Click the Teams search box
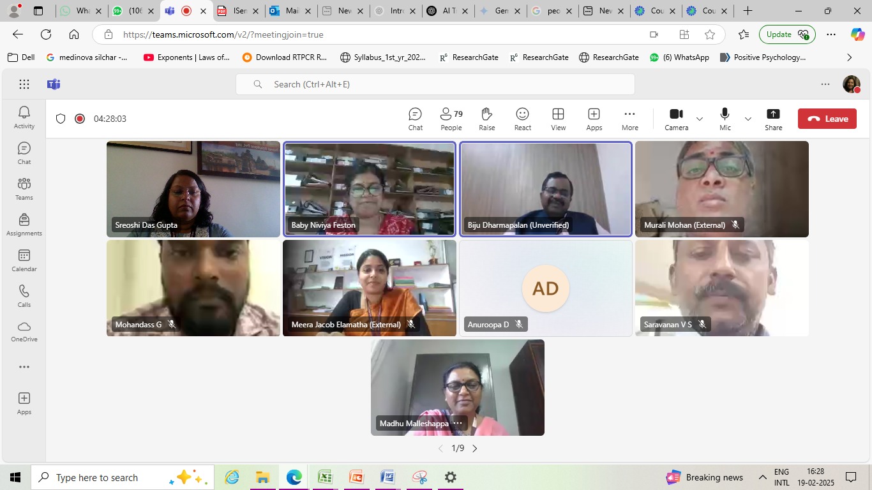872x490 pixels. coord(435,84)
